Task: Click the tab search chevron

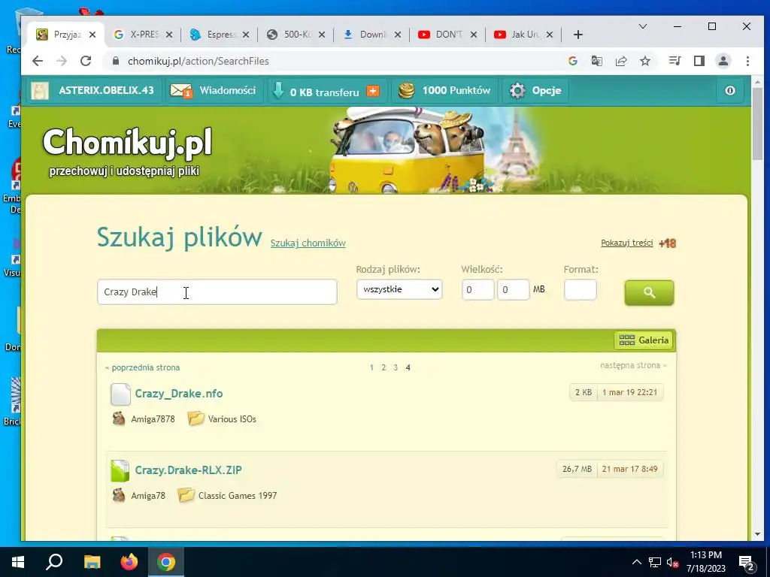Action: coord(642,26)
